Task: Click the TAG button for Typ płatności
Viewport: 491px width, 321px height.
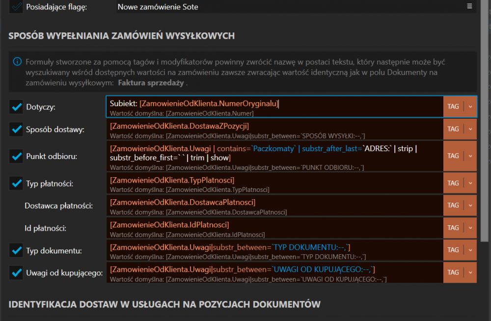Action: tap(453, 183)
